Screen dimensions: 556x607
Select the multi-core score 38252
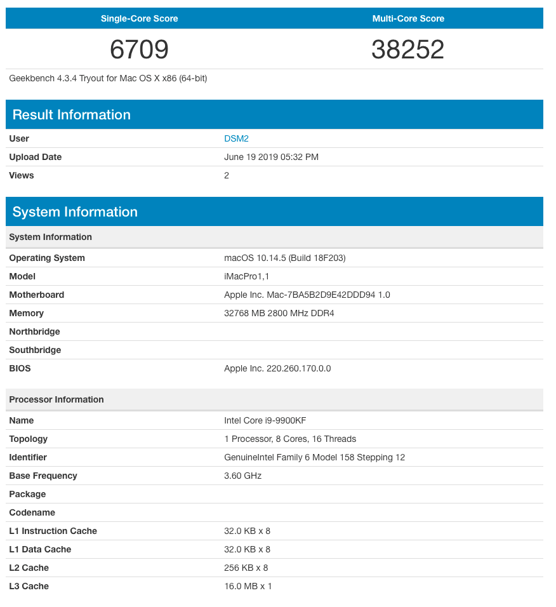[x=408, y=49]
